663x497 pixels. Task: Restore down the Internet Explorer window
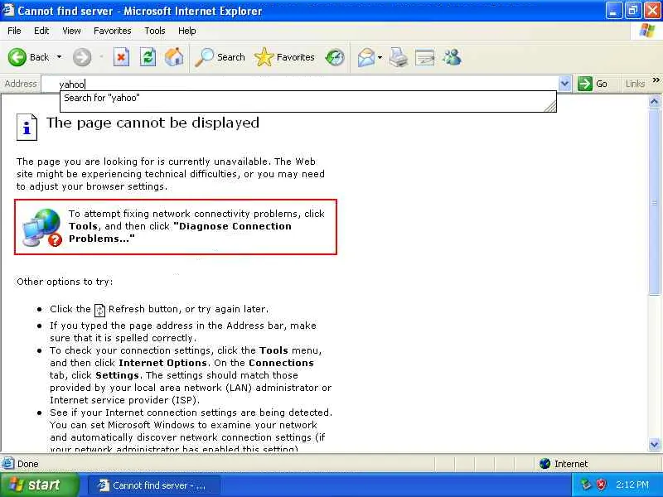click(632, 11)
